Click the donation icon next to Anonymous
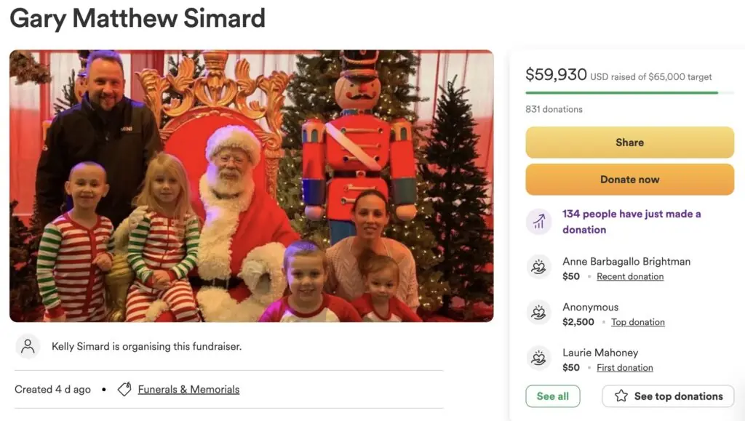The height and width of the screenshot is (421, 745). (539, 313)
